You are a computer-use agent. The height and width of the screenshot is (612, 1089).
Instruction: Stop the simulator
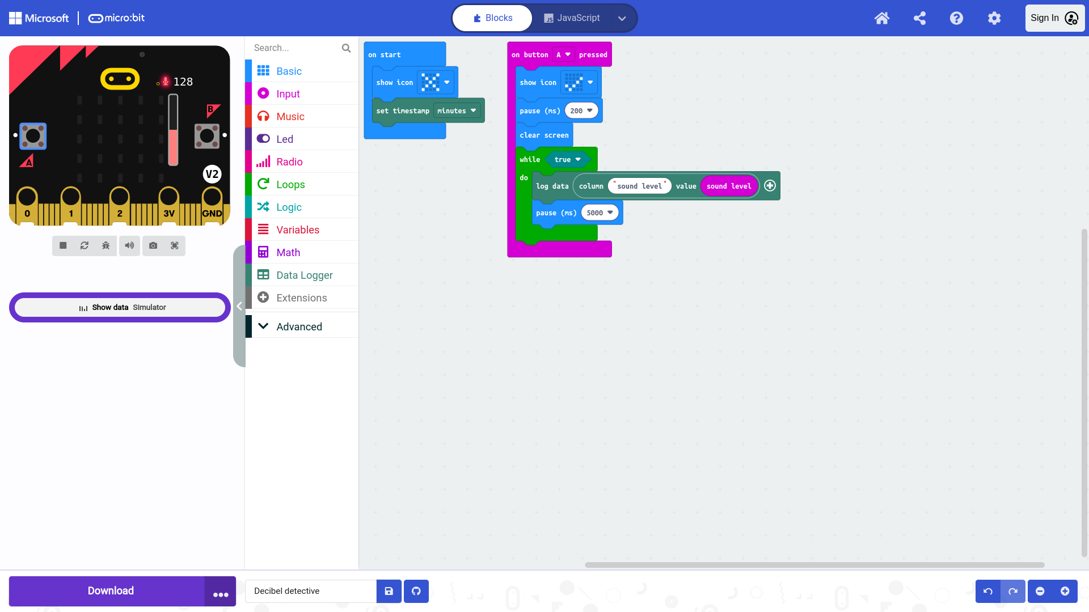coord(63,245)
